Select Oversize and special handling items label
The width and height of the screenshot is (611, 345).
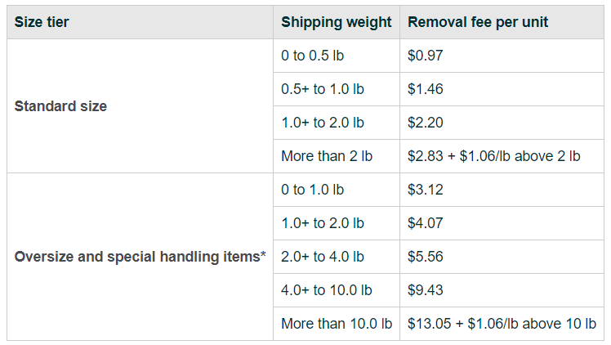(x=140, y=257)
